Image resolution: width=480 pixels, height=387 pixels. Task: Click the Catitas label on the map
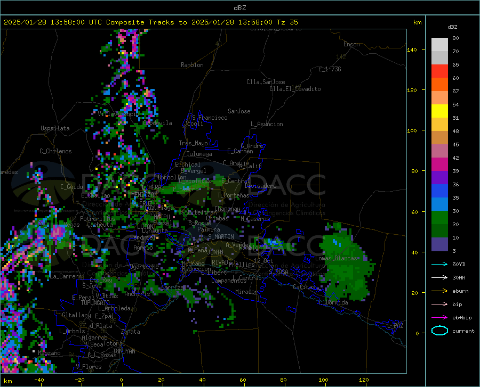(304, 287)
